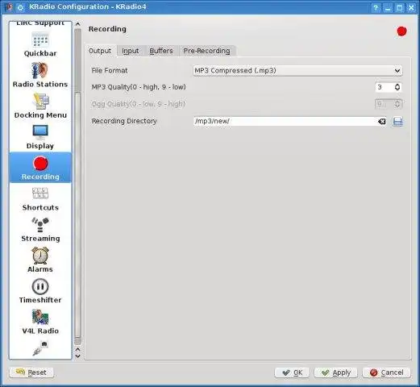420x387 pixels.
Task: Click the Reset button
Action: 31,372
